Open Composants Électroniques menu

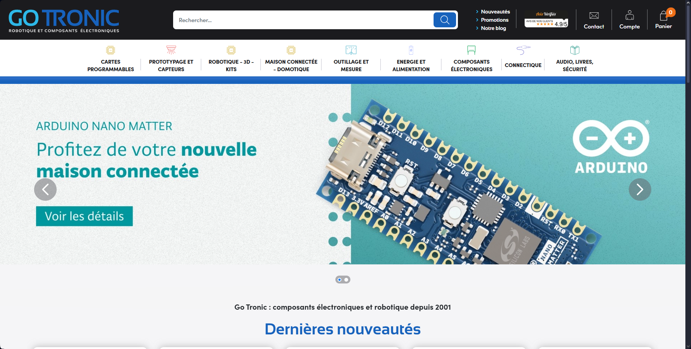(471, 66)
